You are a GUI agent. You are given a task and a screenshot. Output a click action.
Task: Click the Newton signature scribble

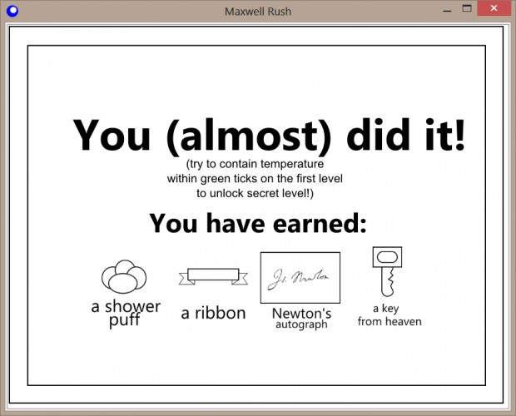click(298, 280)
